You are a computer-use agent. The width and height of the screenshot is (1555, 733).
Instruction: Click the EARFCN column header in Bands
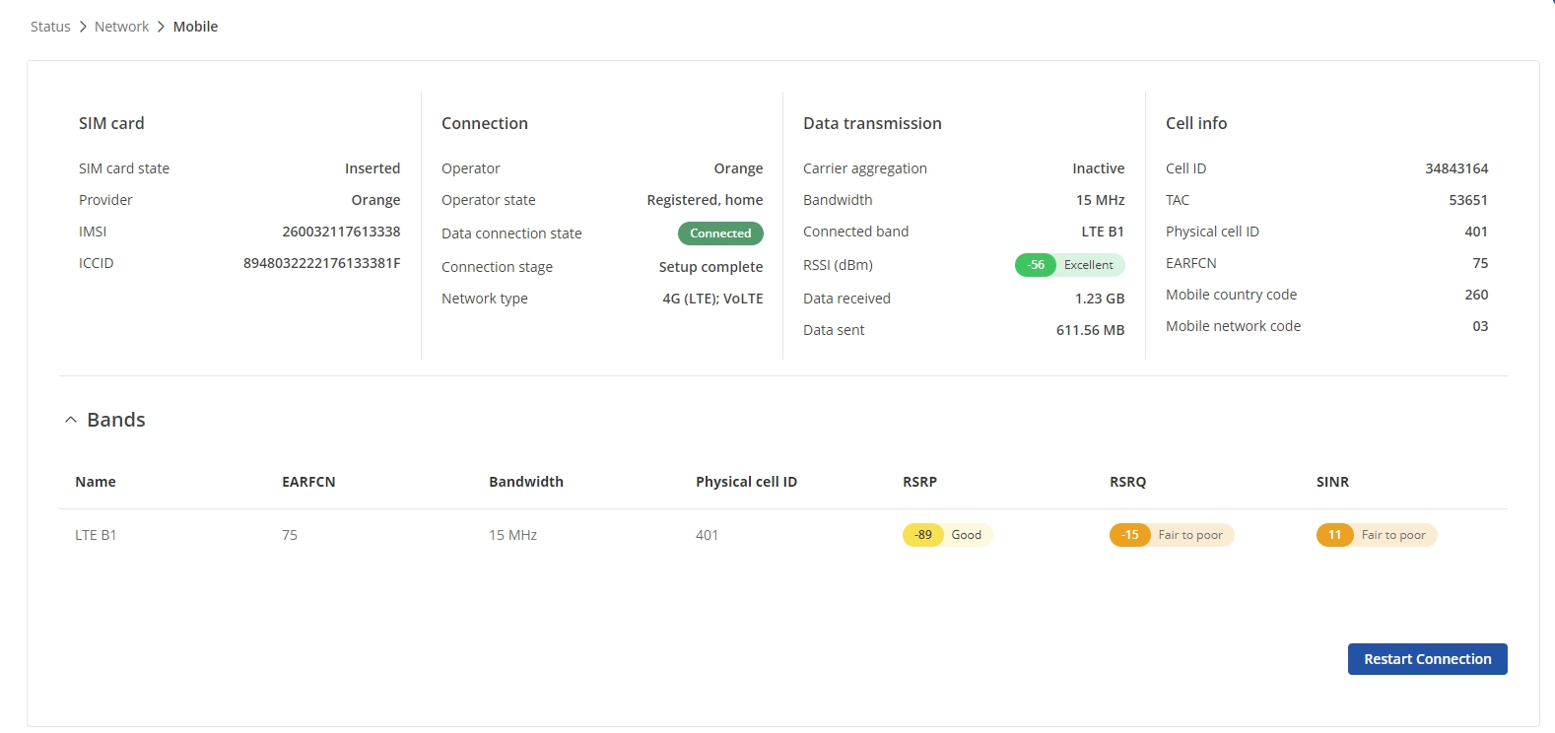[308, 482]
